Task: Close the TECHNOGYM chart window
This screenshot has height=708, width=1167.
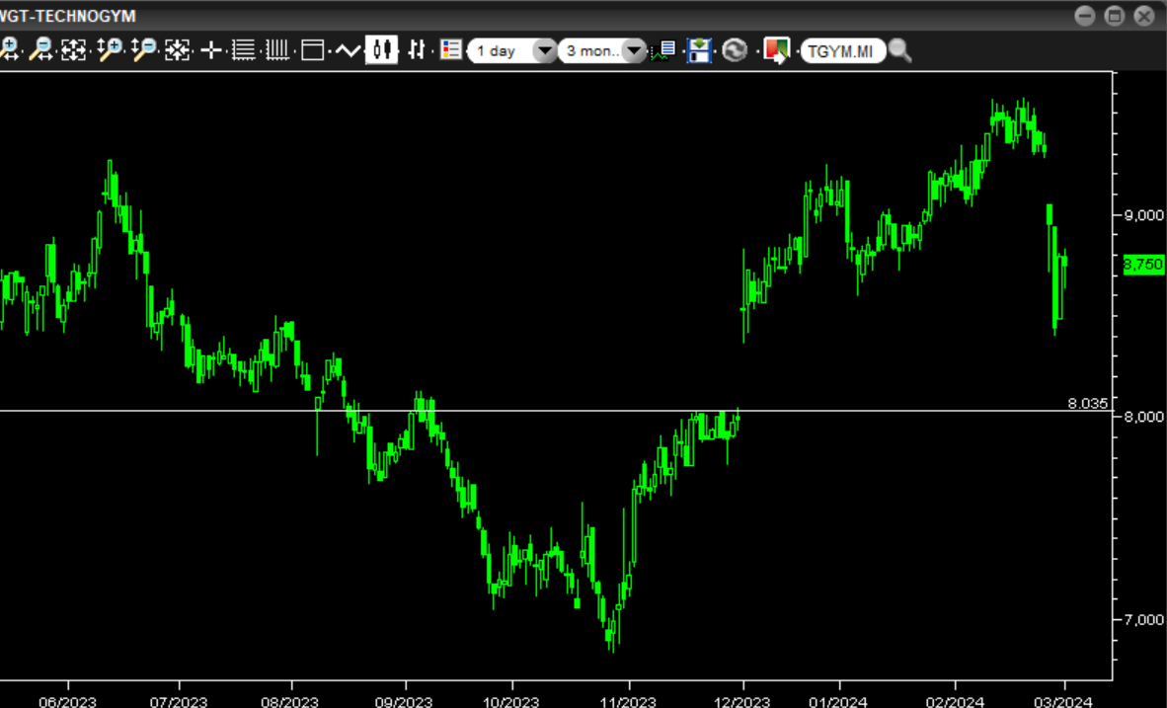Action: [1144, 16]
